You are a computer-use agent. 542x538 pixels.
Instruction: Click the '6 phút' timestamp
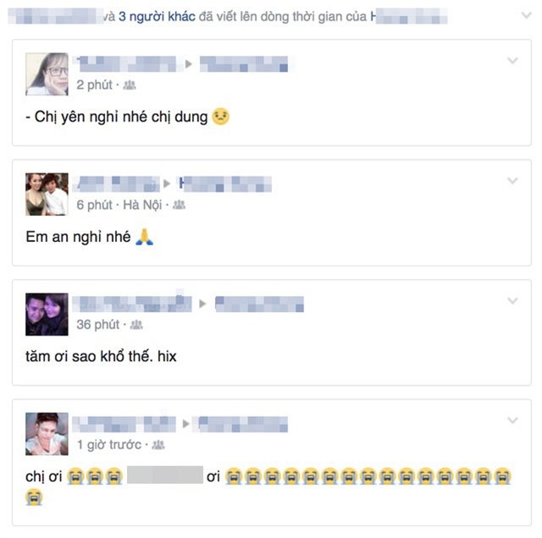pyautogui.click(x=94, y=205)
